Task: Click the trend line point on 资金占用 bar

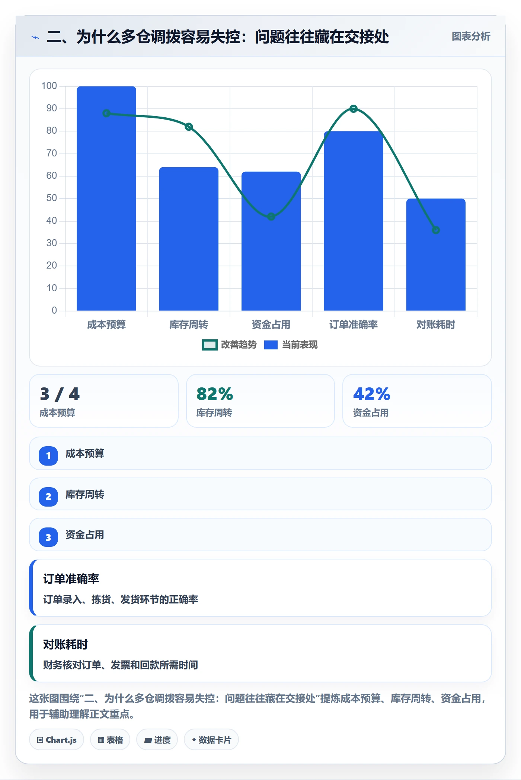Action: tap(271, 216)
